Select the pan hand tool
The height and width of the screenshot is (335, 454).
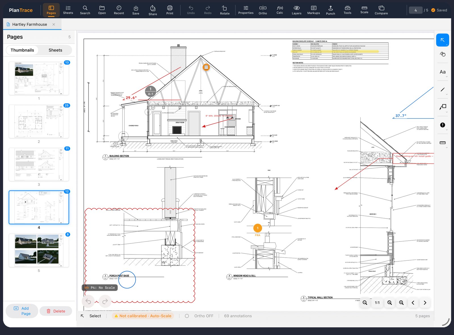(x=443, y=54)
